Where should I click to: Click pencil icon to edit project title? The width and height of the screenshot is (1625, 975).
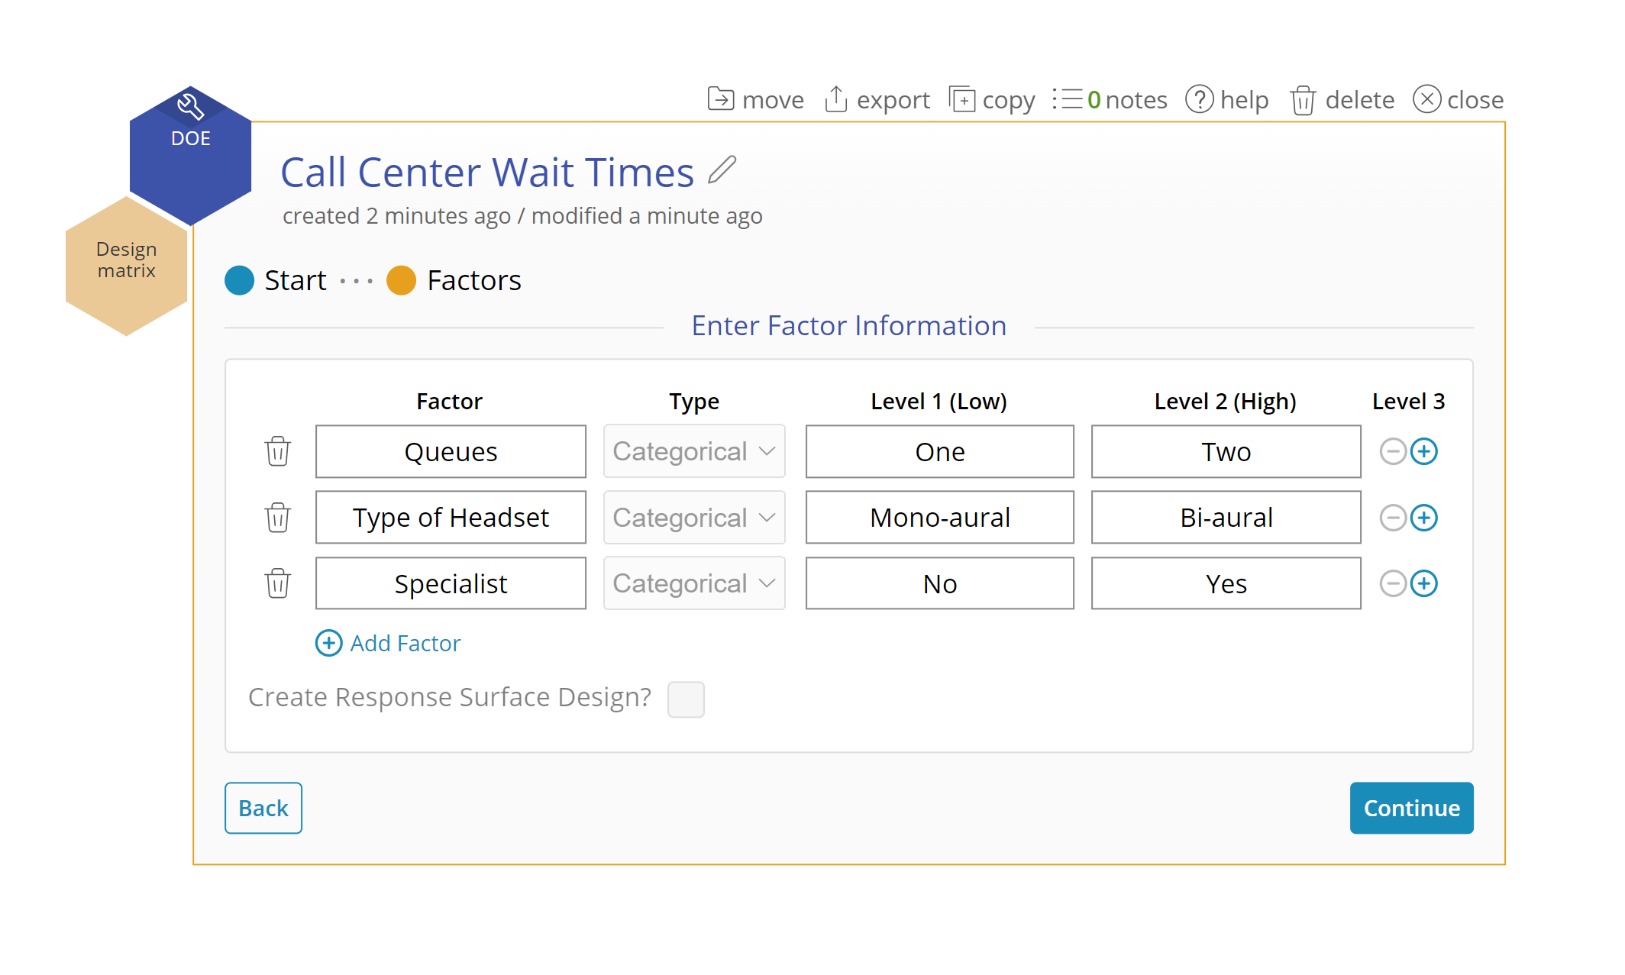pyautogui.click(x=722, y=170)
